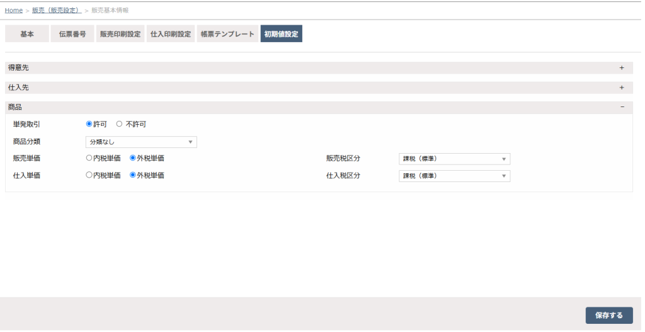Select 許可 for 単発取引
This screenshot has width=645, height=332.
89,124
